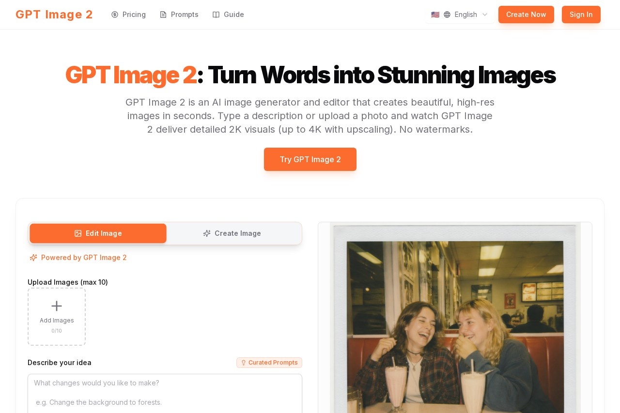Click the US flag icon
620x413 pixels.
[435, 15]
